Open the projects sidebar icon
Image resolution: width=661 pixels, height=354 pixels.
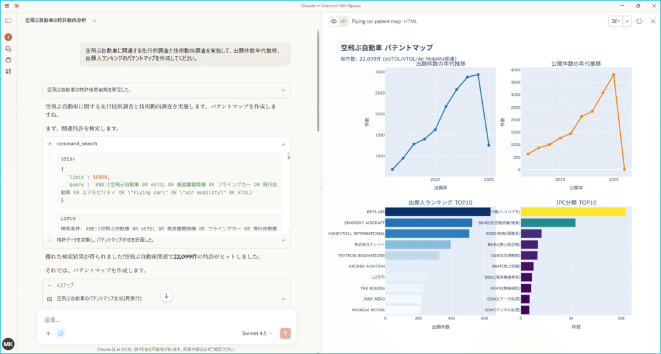tap(8, 60)
